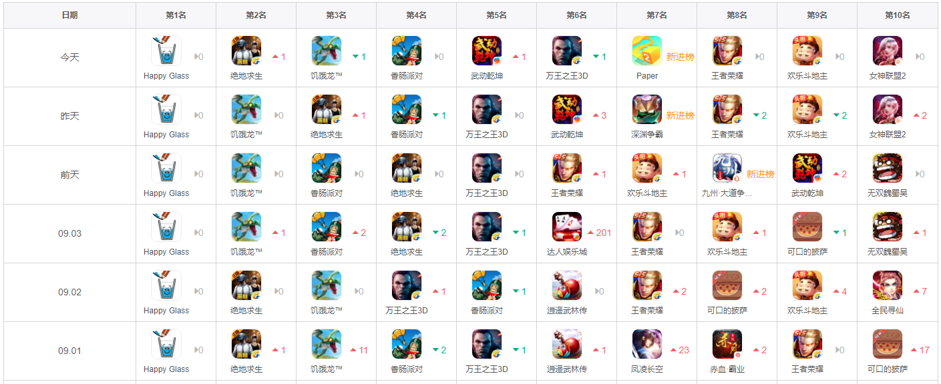Open the 逍遥武林传 icon in 09.02 row

coord(567,285)
